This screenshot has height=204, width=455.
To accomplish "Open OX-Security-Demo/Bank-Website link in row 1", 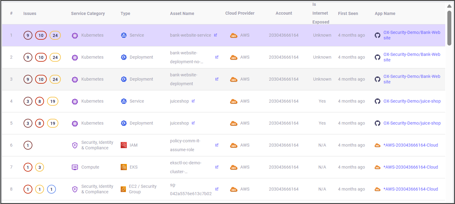I will click(412, 35).
